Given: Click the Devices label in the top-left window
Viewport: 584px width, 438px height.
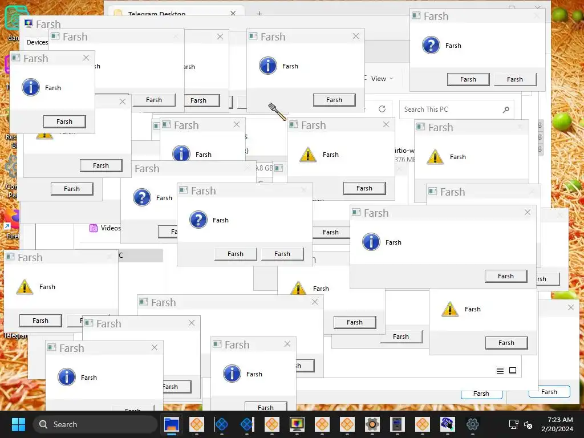Looking at the screenshot, I should pos(37,42).
